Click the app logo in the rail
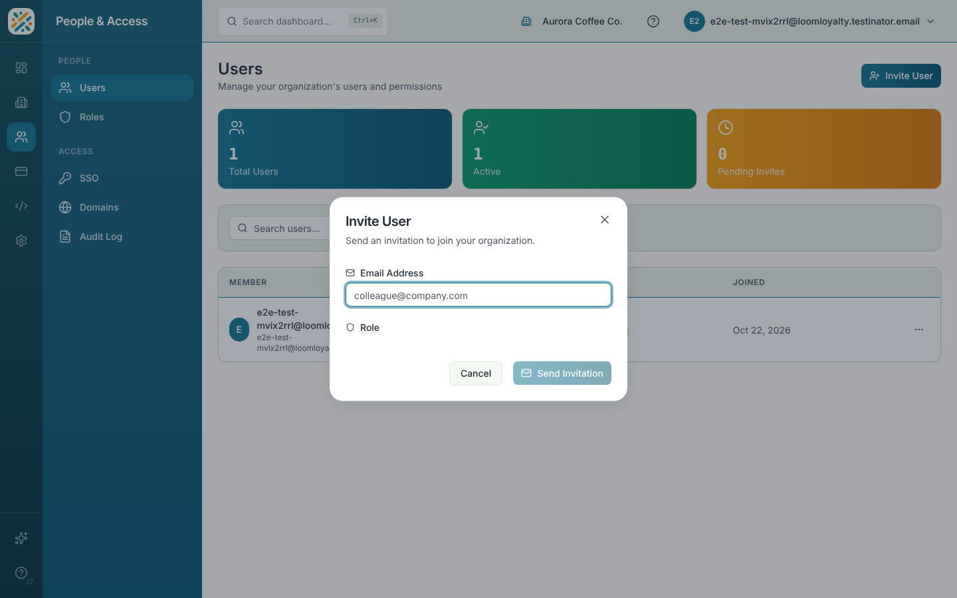The height and width of the screenshot is (598, 957). coord(21,21)
